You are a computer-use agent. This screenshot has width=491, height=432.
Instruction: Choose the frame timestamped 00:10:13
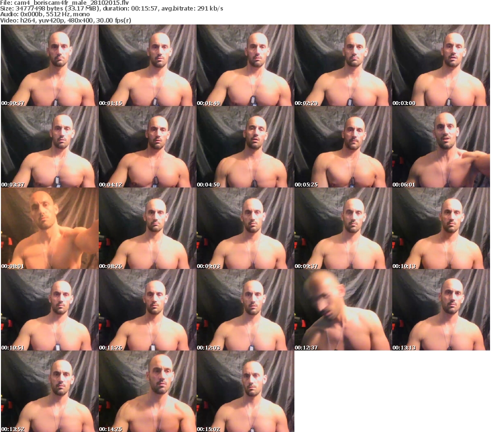point(441,228)
